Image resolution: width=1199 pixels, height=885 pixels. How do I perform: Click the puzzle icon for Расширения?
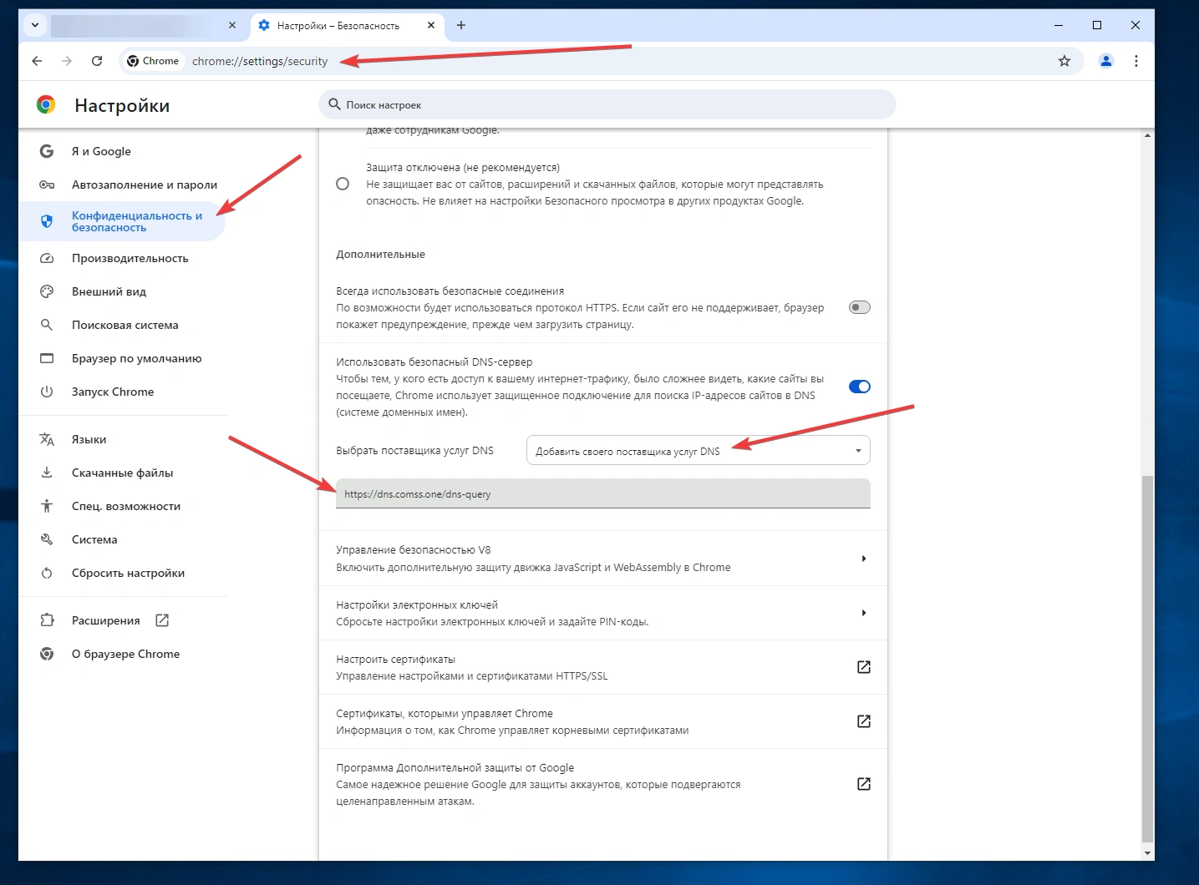[x=47, y=620]
